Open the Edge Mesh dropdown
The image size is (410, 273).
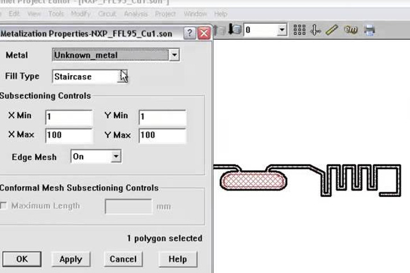(116, 156)
